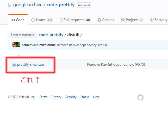
Task: Open the prettify-small.zip file
Action: click(30, 64)
